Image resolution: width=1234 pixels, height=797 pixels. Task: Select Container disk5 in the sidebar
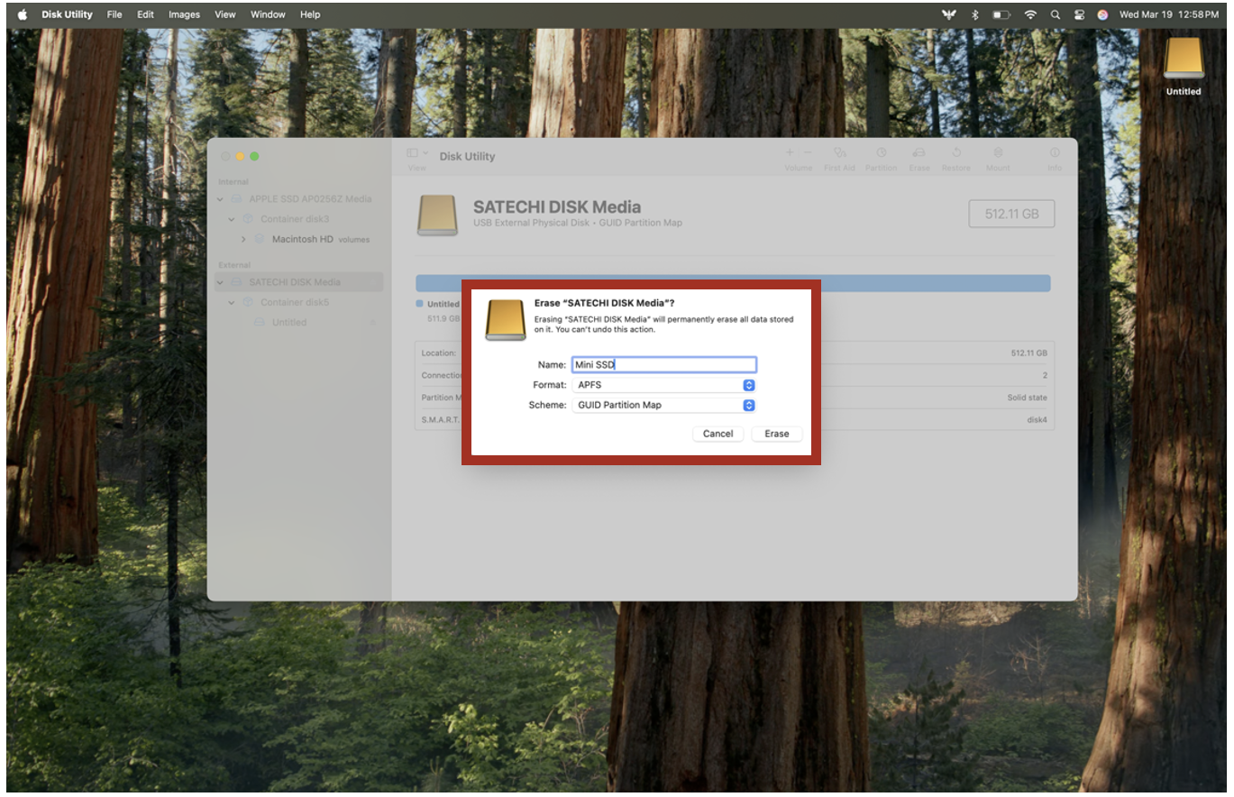[295, 303]
